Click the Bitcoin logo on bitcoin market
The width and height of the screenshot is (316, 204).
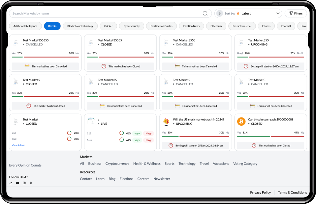coord(241,121)
